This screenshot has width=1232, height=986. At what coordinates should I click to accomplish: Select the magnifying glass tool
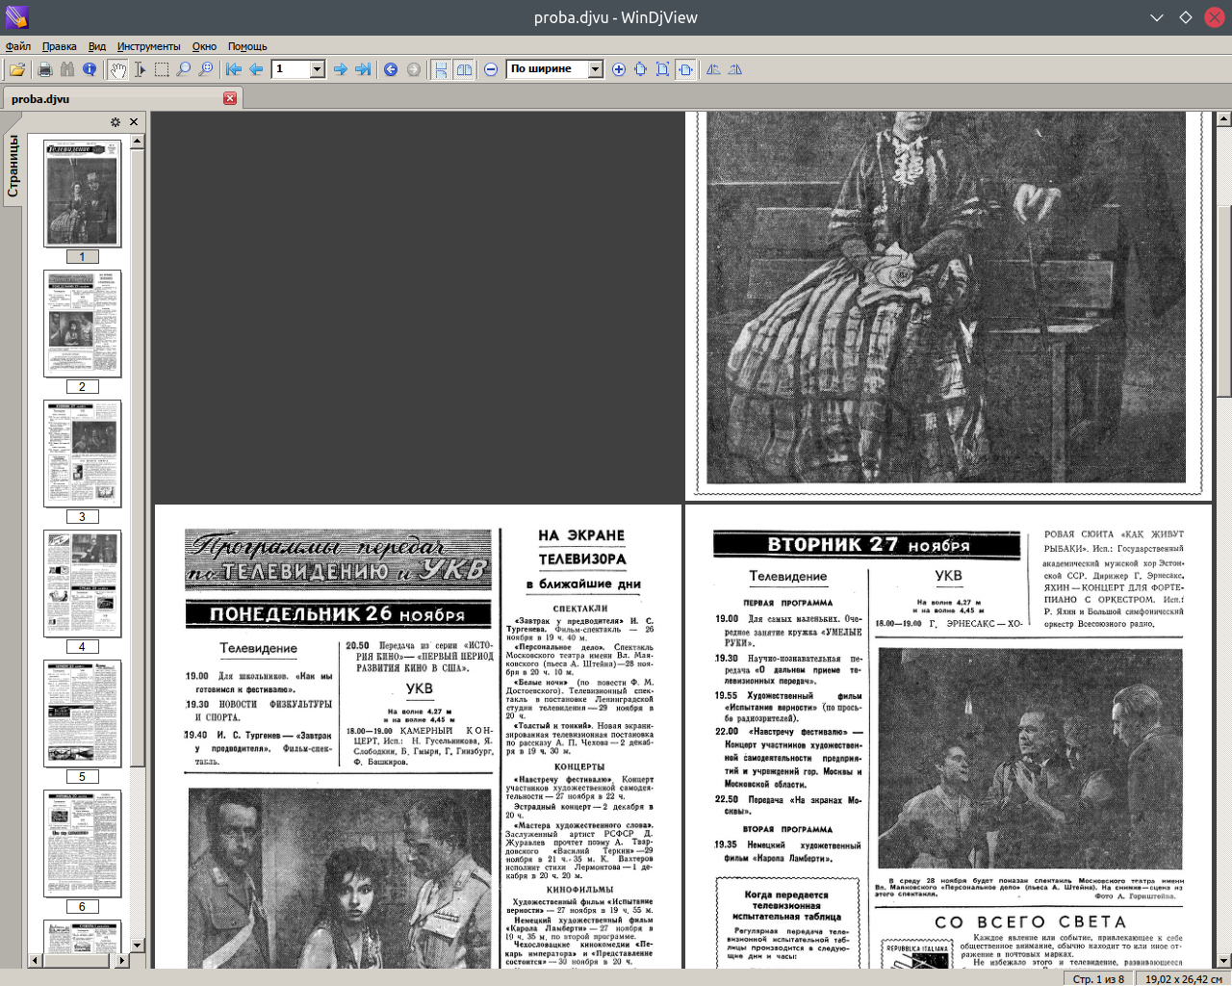184,69
